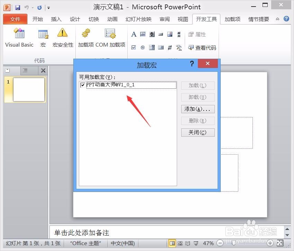Insert an 图像 (Image) control
The height and width of the screenshot is (251, 294).
coord(169,34)
